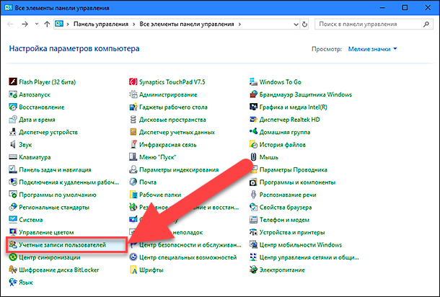Screen dimensions: 440x297
Task: Open Центр безопасности и обслуживания link
Action: (190, 245)
